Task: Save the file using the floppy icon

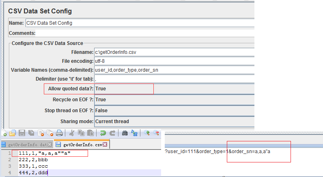Action: pos(22,133)
